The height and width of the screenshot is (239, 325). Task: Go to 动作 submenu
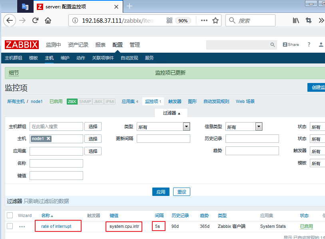click(x=81, y=58)
